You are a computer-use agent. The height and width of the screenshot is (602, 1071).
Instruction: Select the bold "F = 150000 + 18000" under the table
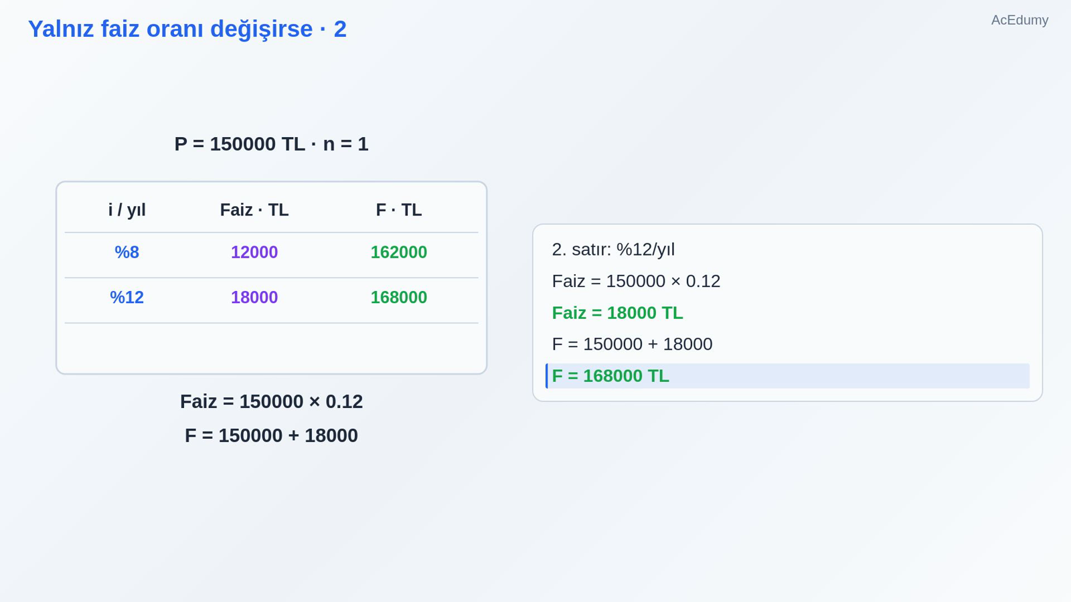(271, 435)
